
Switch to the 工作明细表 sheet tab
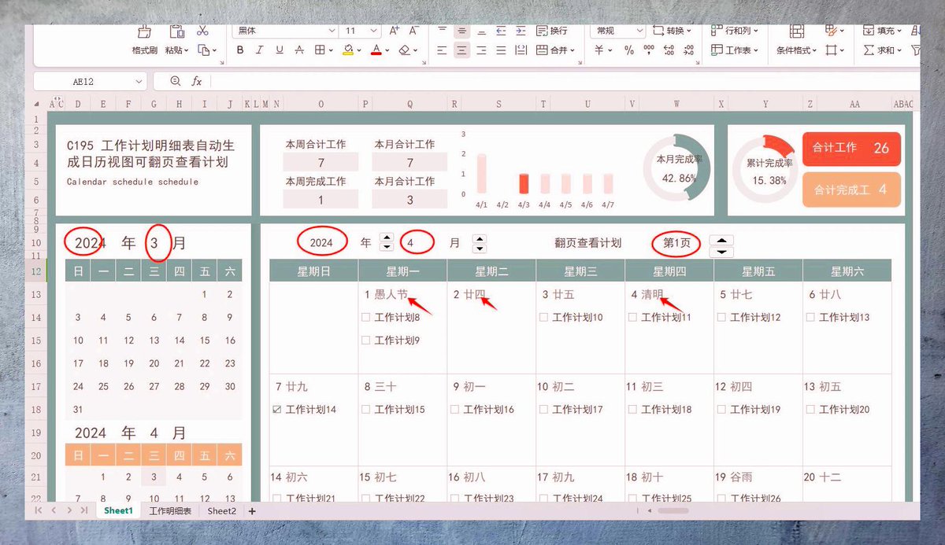(x=170, y=510)
